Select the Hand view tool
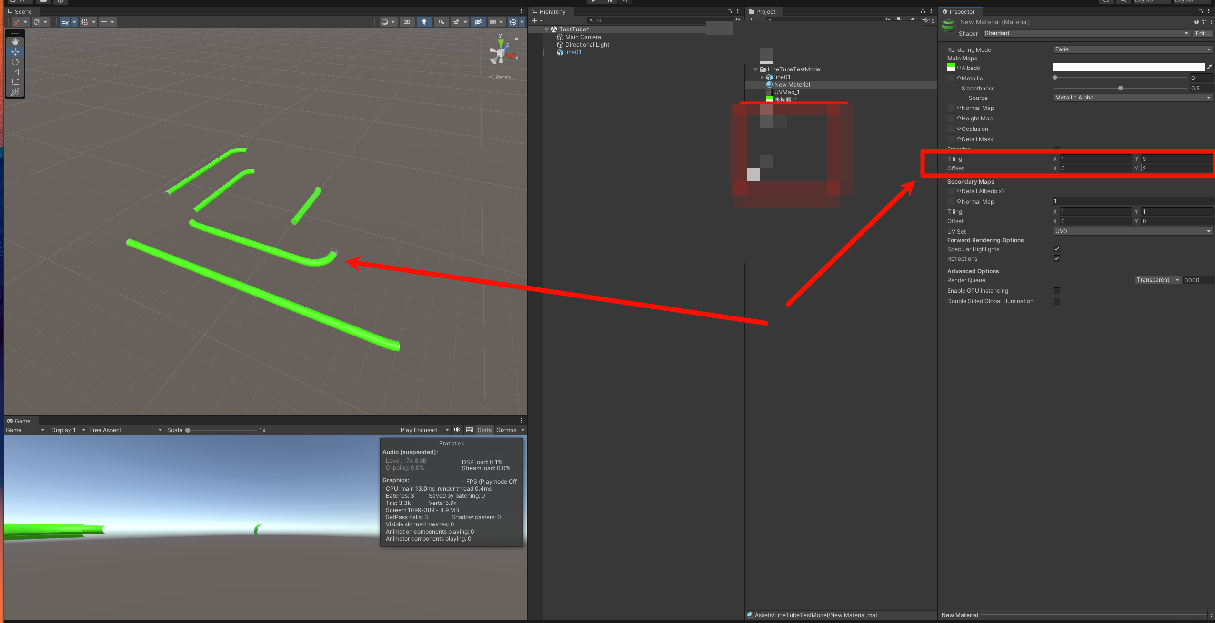The width and height of the screenshot is (1215, 623). coord(15,42)
